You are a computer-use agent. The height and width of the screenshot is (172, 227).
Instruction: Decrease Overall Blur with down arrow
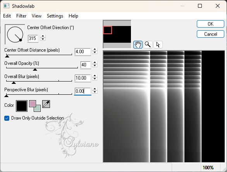[95, 79]
